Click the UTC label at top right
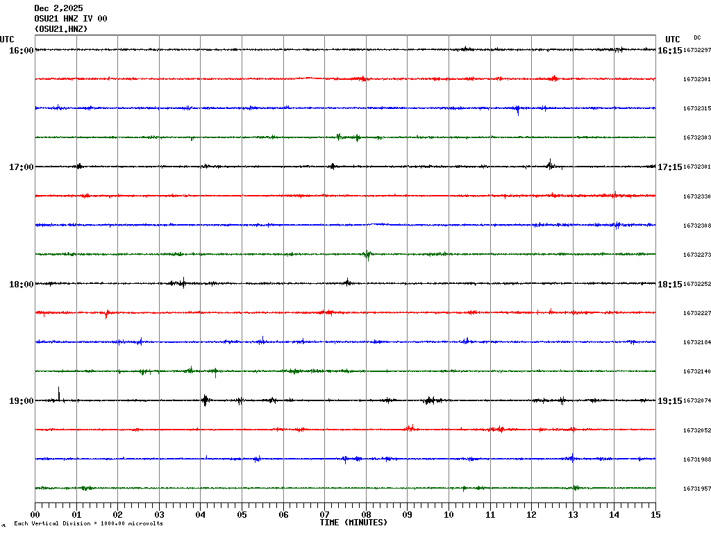Screen dimensions: 711x533 point(672,40)
